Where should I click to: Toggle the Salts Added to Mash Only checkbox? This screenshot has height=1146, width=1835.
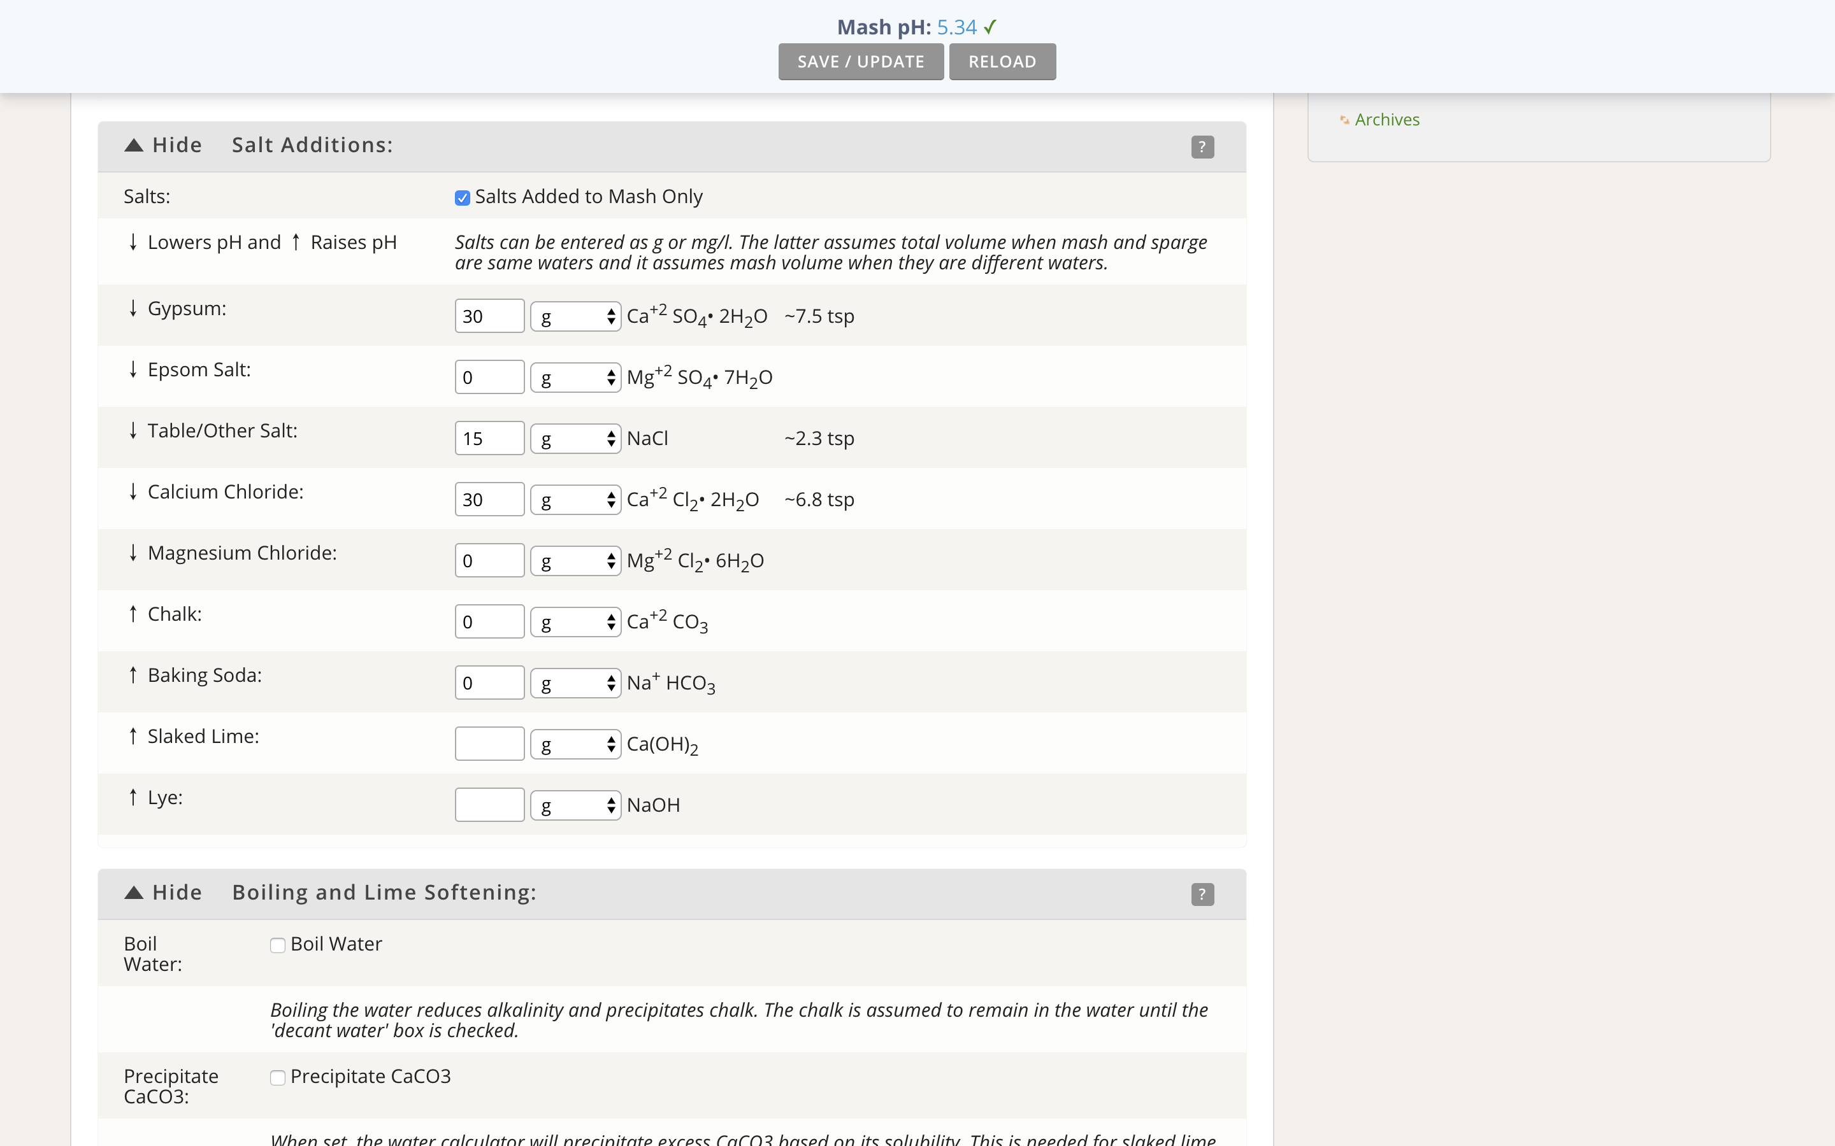tap(463, 197)
